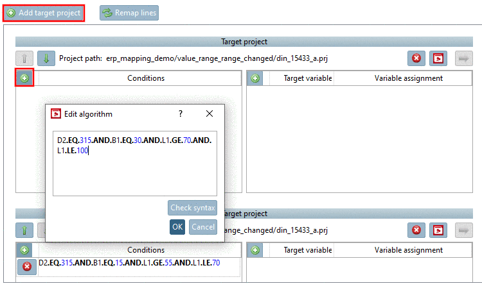
Task: Click the Remap lines button
Action: pos(129,13)
